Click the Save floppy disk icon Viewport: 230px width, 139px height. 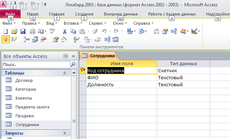23,31
